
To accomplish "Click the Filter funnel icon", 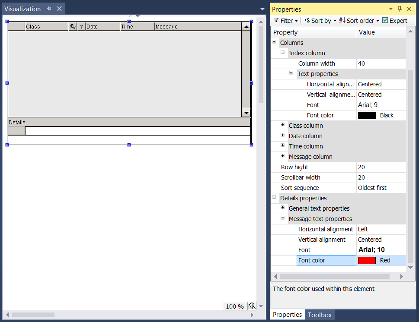I will [x=276, y=20].
